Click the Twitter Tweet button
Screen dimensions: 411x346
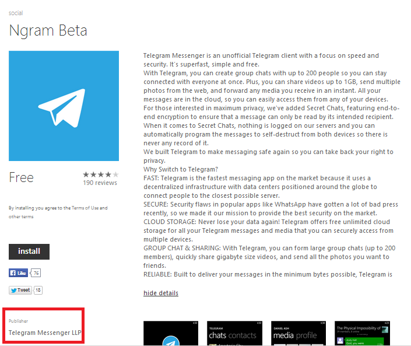point(20,290)
